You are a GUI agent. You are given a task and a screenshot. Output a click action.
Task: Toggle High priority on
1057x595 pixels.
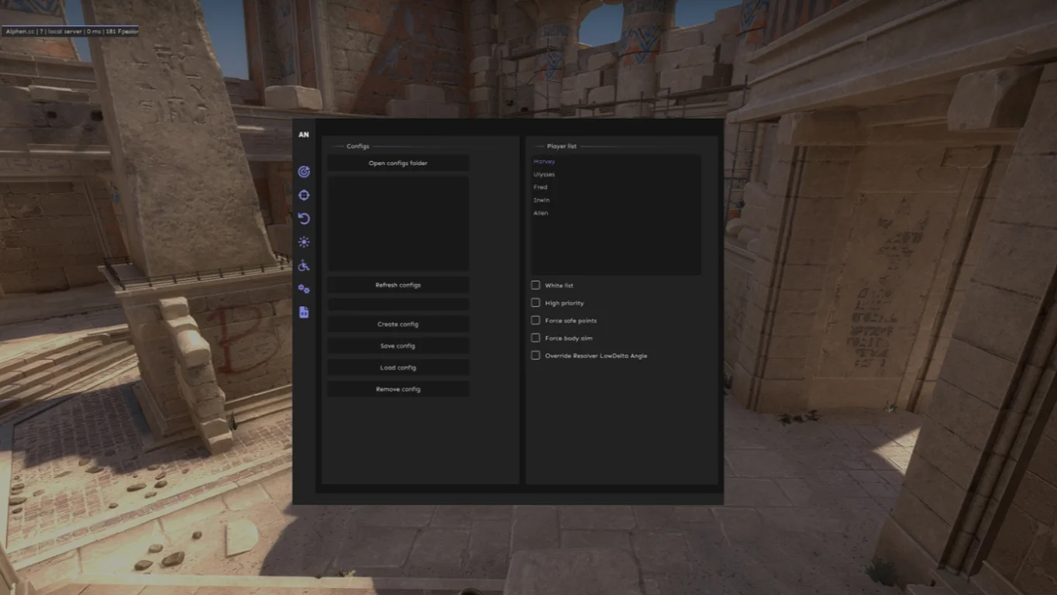pos(535,302)
